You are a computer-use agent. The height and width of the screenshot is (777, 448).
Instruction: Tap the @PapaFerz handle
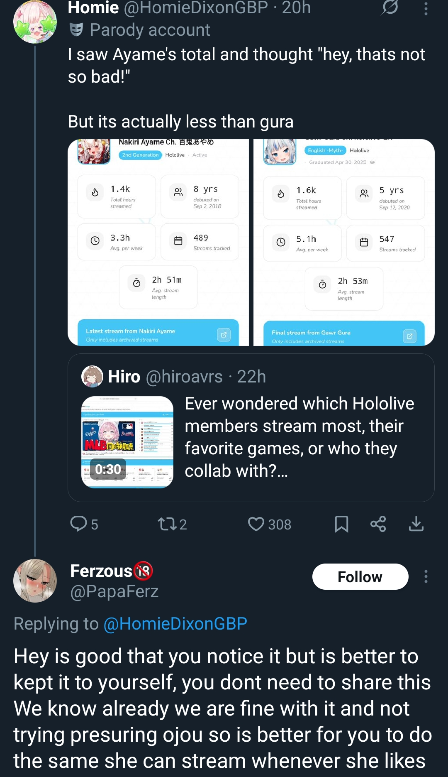(x=114, y=591)
